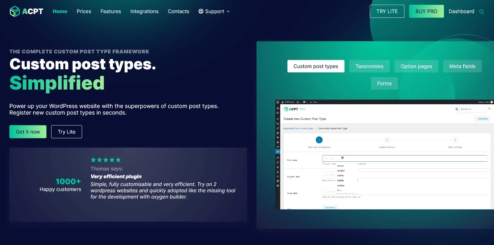494x245 pixels.
Task: Open the Contacts page
Action: pos(179,11)
